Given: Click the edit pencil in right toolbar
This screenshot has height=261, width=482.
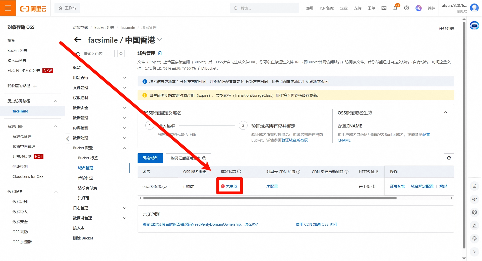Looking at the screenshot, I should coord(474,225).
